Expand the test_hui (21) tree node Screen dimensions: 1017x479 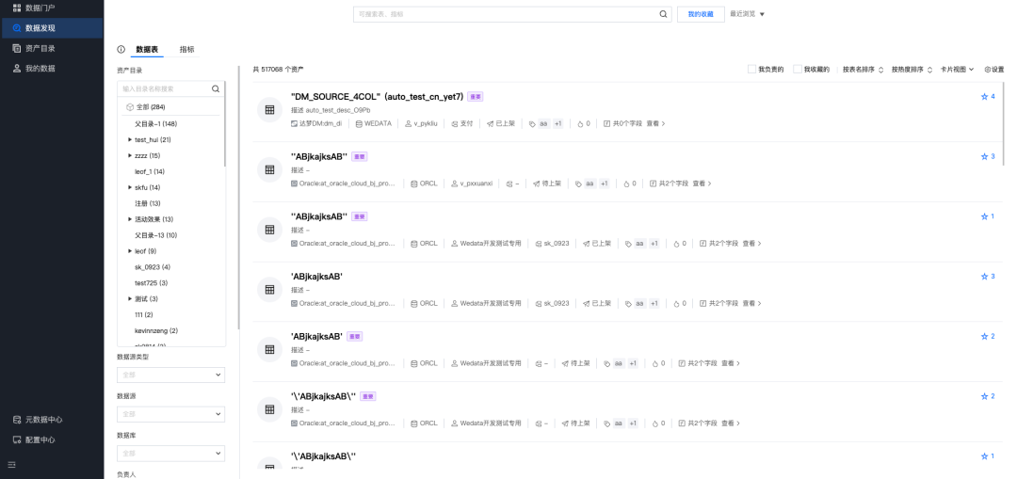tap(130, 139)
